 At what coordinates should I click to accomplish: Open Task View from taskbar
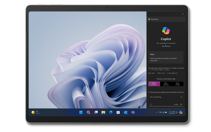tap(96, 112)
